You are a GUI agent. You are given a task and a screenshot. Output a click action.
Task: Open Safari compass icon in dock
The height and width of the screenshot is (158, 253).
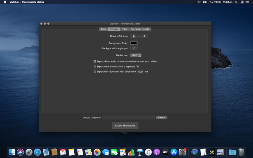(x=37, y=152)
